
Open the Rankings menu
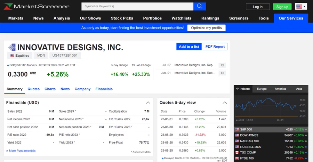(x=210, y=18)
